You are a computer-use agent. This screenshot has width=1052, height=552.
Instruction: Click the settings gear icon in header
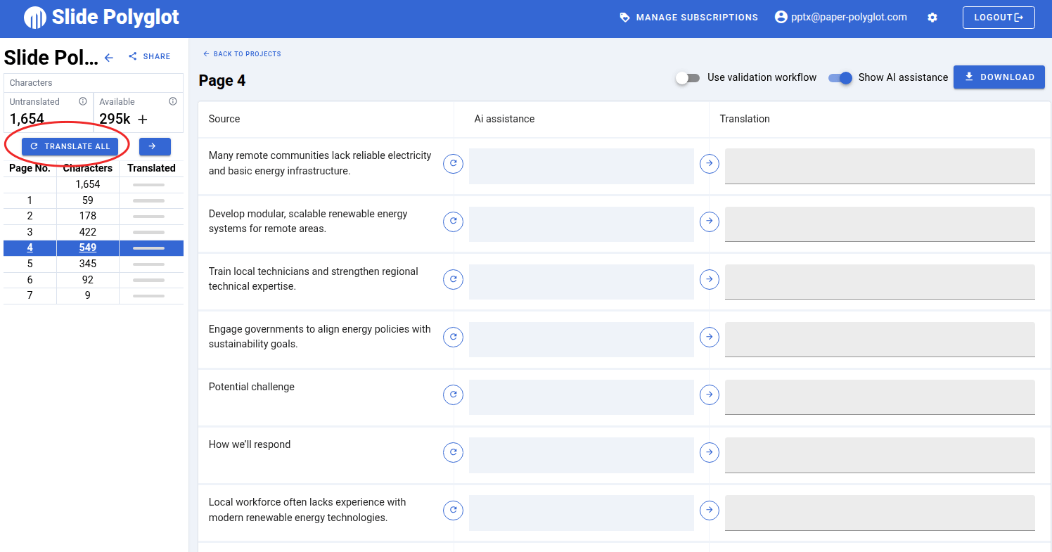[932, 18]
